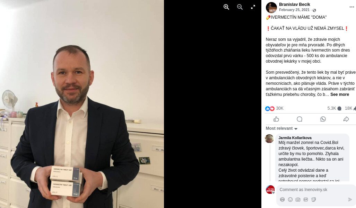Screen dimensions: 356x208
Task: Insert an emoji into comment
Action: tap(290, 199)
